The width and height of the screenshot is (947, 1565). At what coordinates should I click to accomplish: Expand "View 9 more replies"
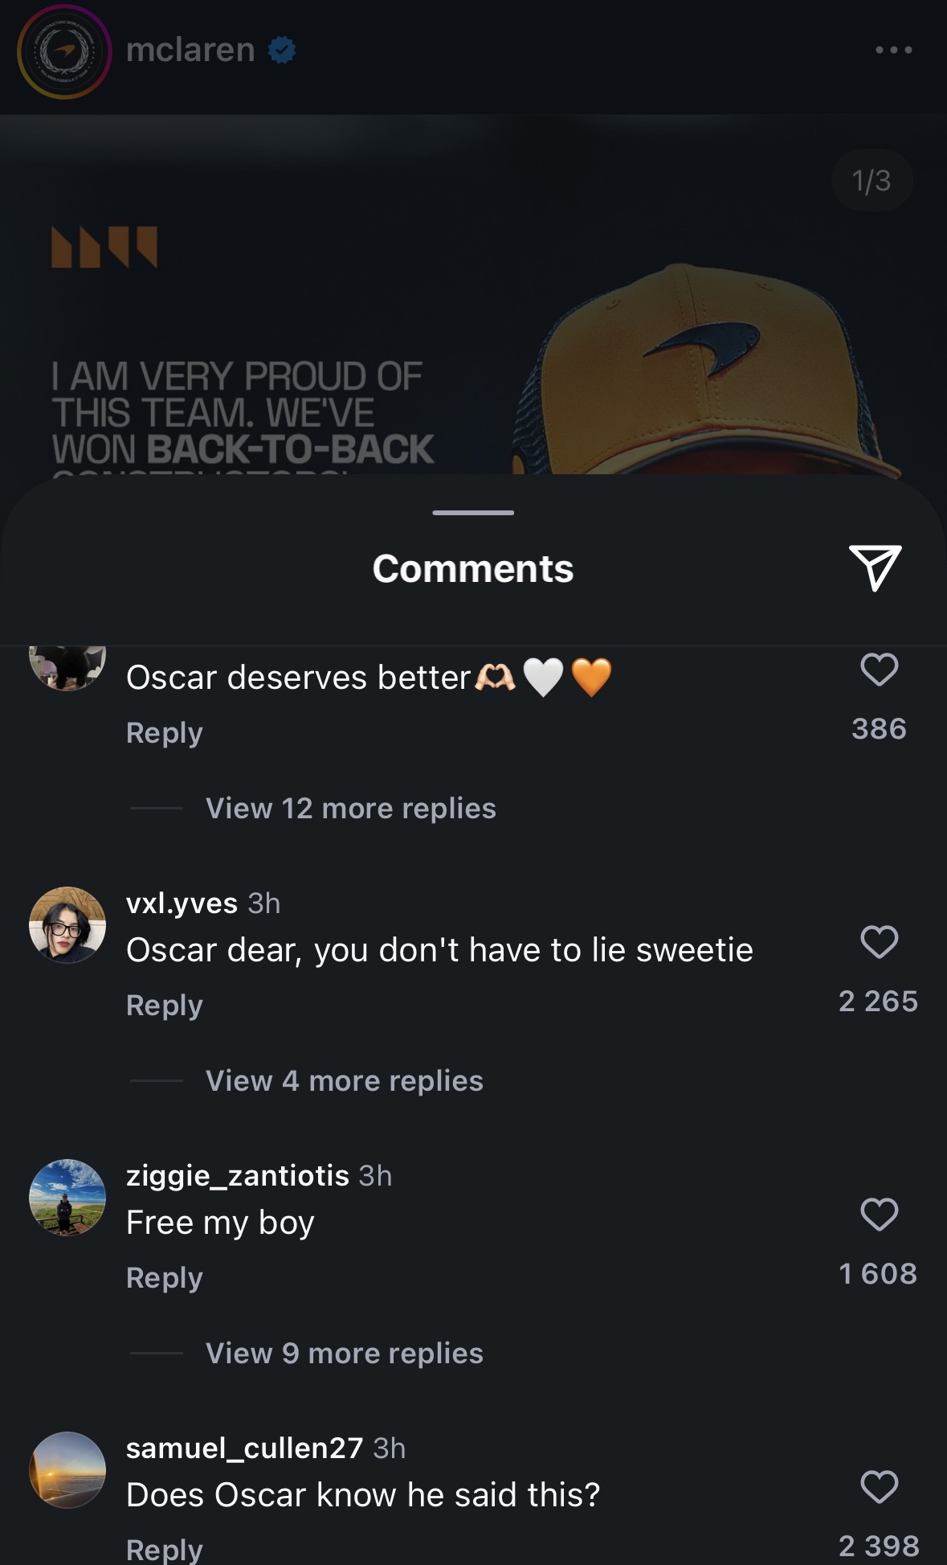(344, 1354)
